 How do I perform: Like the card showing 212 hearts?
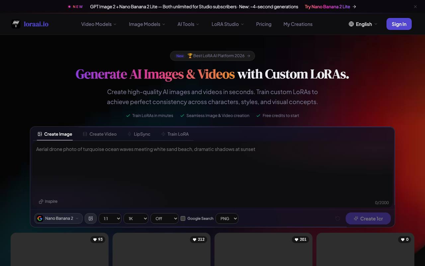pos(199,239)
